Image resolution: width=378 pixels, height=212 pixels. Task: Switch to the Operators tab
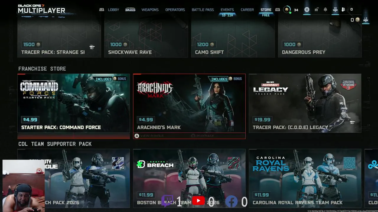[x=175, y=10]
